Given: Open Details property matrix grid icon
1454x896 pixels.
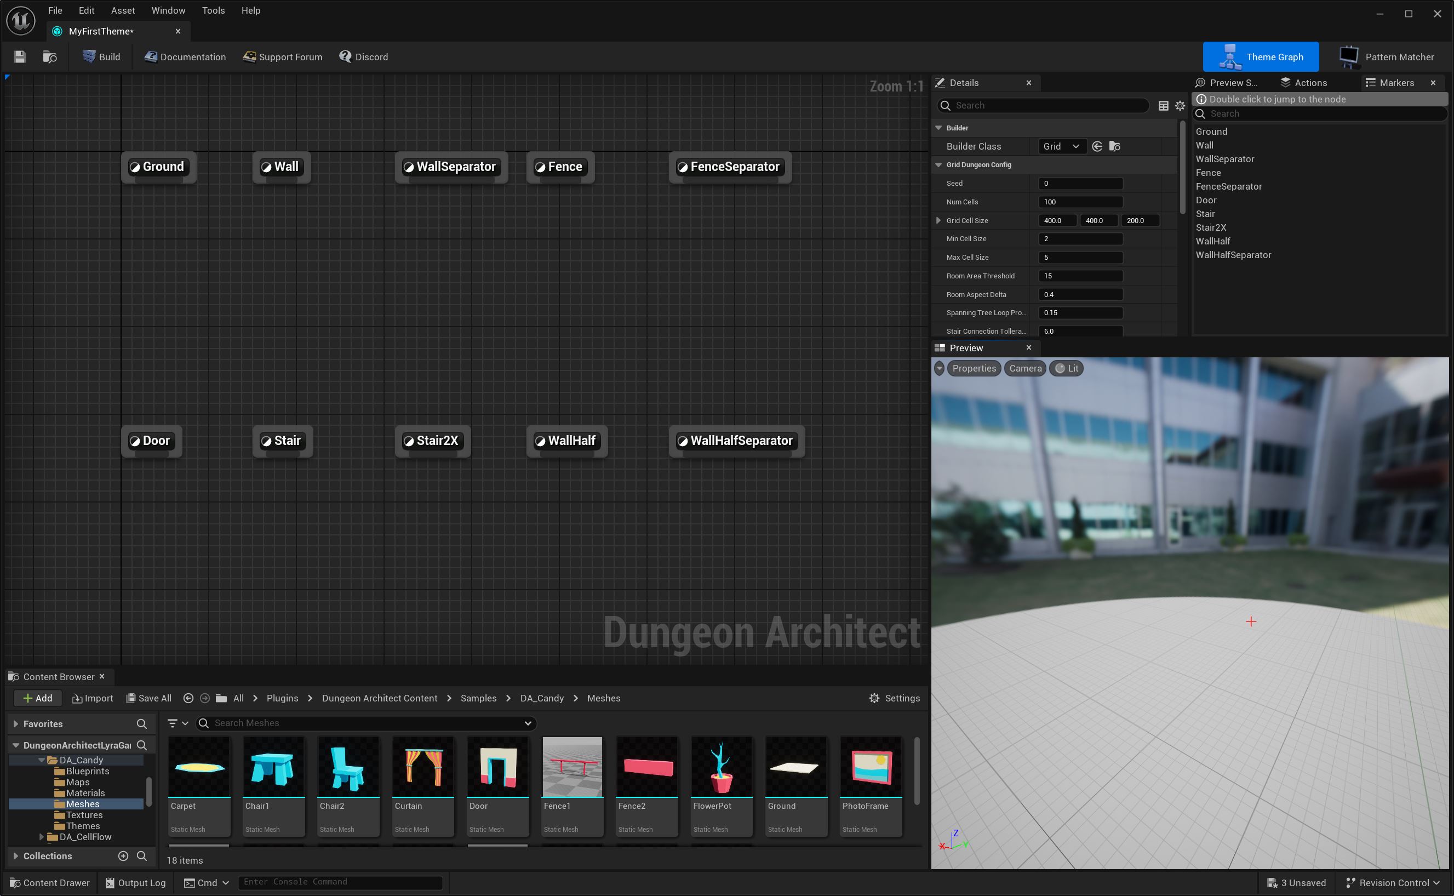Looking at the screenshot, I should (x=1163, y=105).
